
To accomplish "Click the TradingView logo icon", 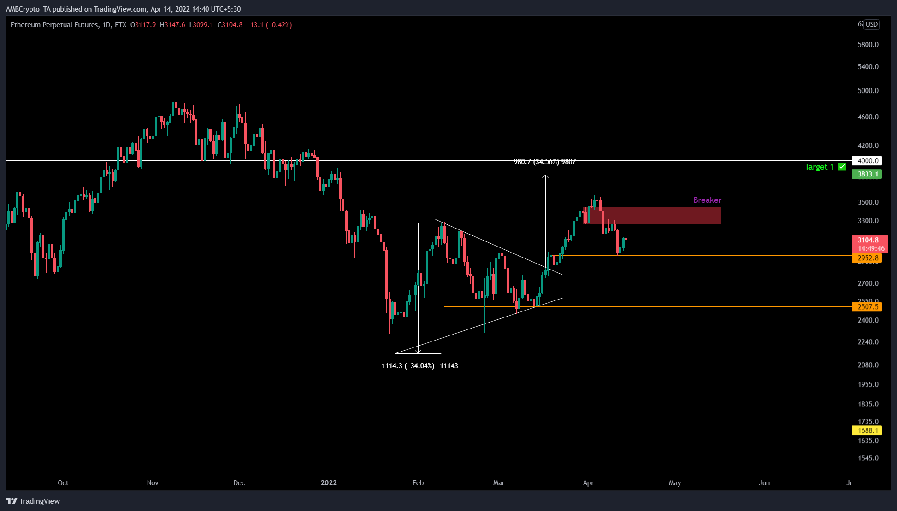I will pos(11,501).
